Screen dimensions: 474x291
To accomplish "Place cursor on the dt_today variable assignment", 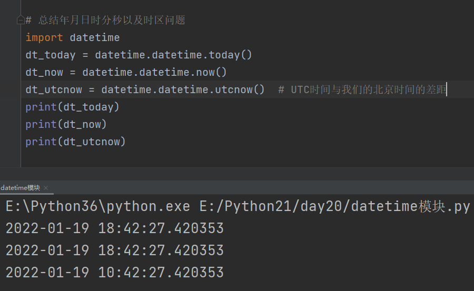I will [x=51, y=55].
